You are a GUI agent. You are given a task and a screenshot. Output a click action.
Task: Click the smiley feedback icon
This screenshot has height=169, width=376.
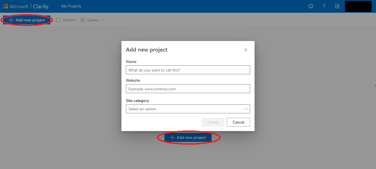pyautogui.click(x=311, y=6)
